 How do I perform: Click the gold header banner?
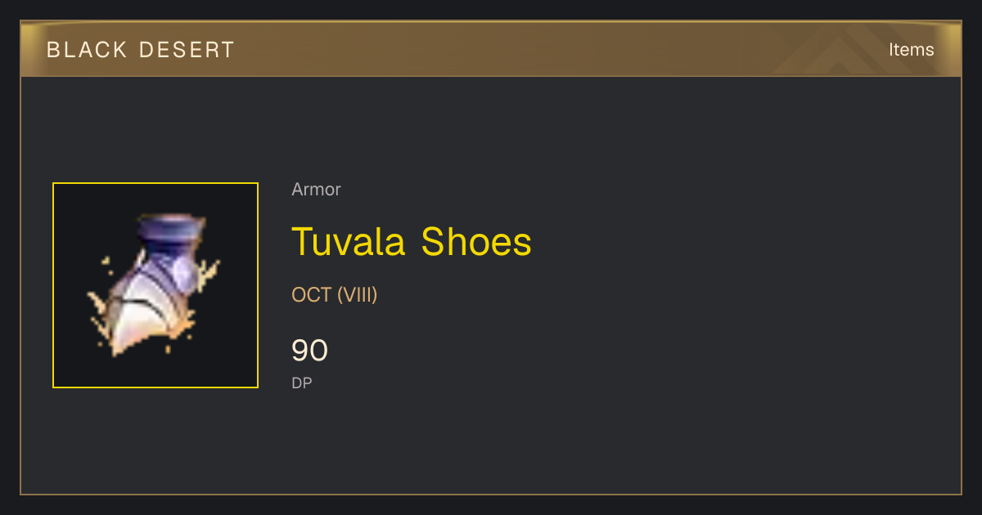(491, 50)
